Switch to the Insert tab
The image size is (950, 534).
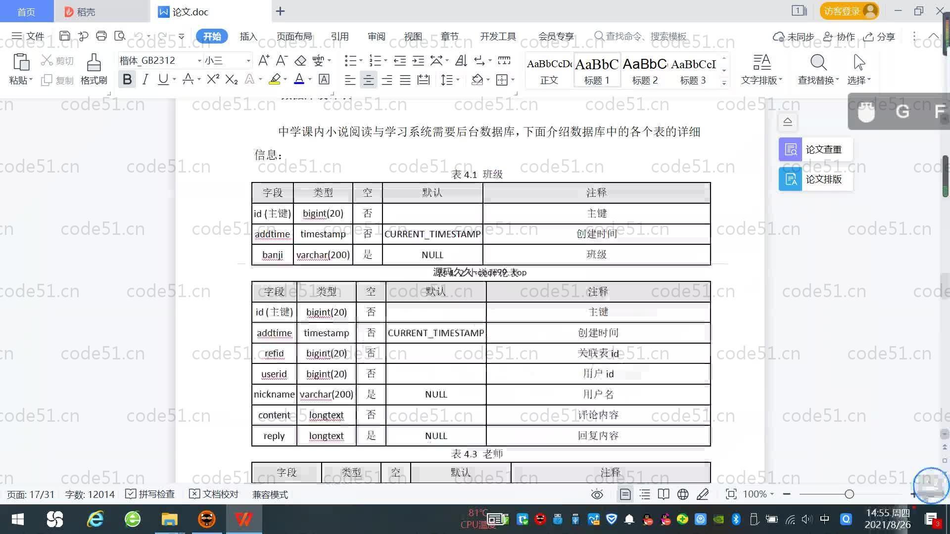point(248,36)
